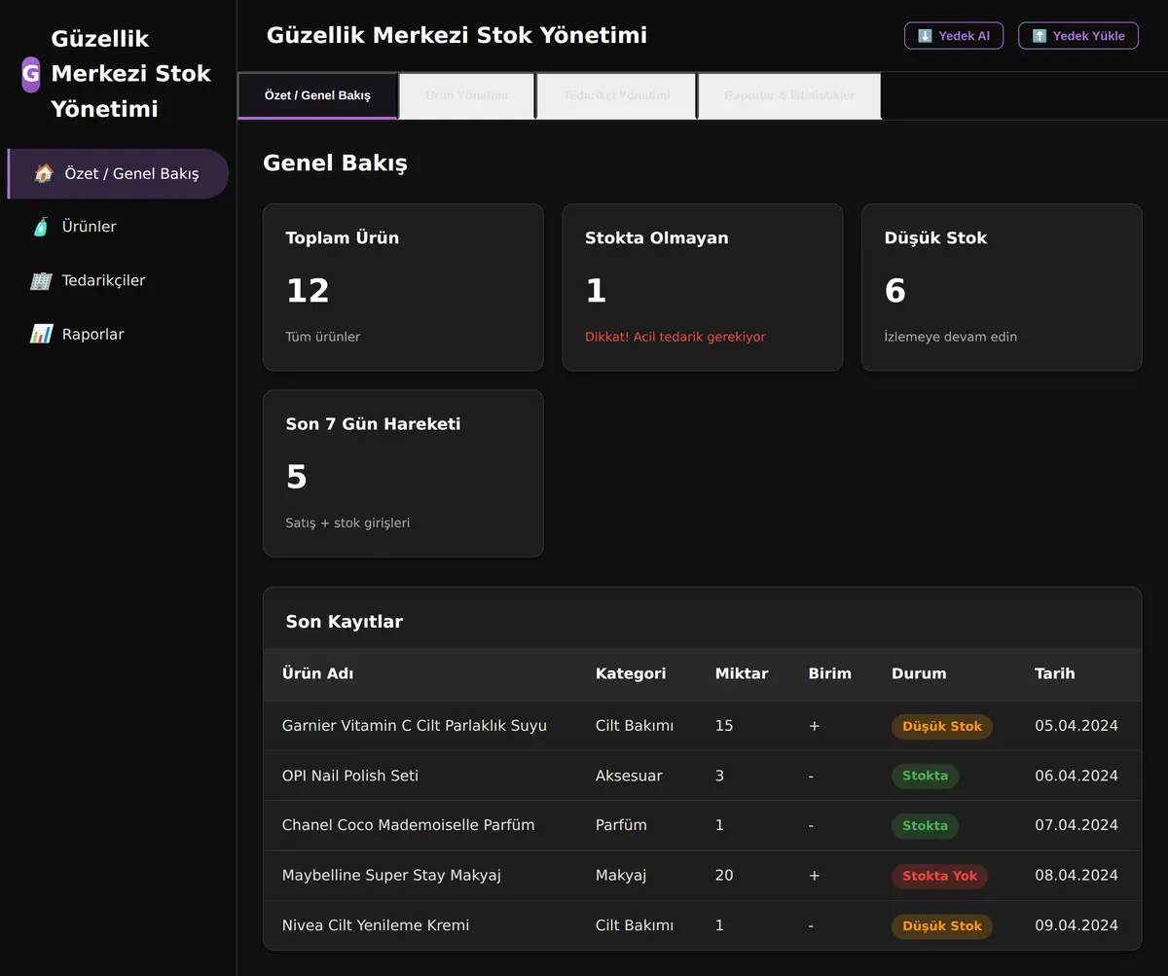Click the Son 7 Gün Hareketi card
The width and height of the screenshot is (1168, 976).
click(403, 474)
